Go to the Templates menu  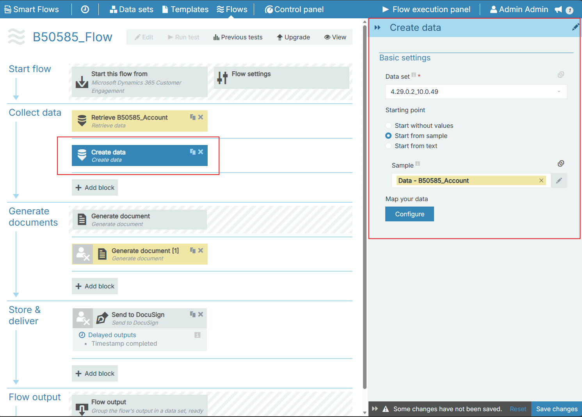[185, 9]
